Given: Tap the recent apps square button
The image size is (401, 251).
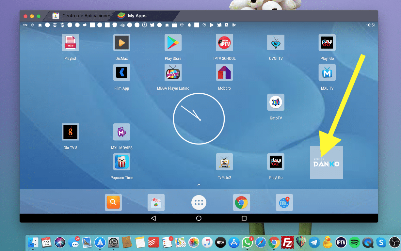Looking at the screenshot, I should pos(244,218).
